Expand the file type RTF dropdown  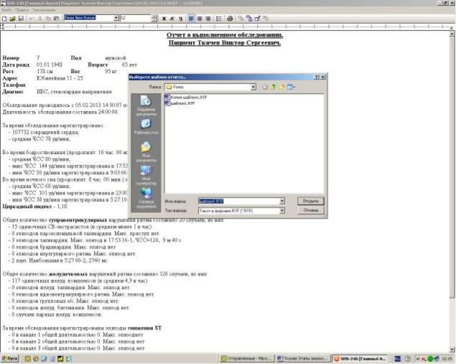pos(281,211)
